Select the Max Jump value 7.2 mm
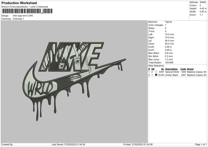Screen dimensions: 208x147 169,59
